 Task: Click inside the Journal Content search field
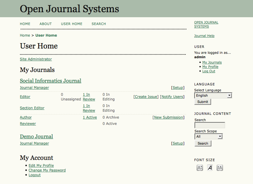(210, 125)
